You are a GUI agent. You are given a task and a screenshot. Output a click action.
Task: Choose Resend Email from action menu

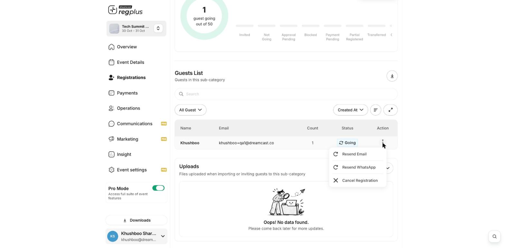click(357, 154)
